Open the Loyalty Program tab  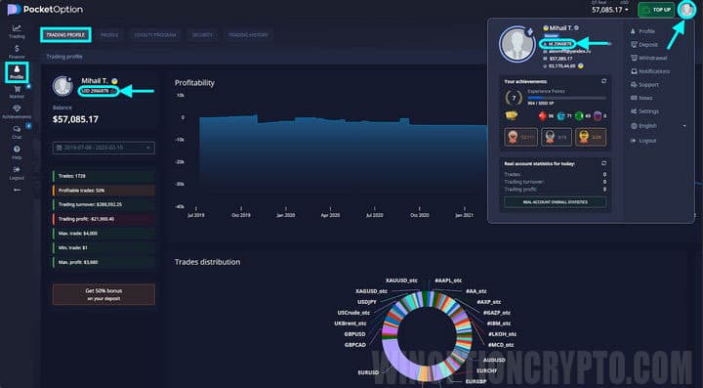pos(155,35)
